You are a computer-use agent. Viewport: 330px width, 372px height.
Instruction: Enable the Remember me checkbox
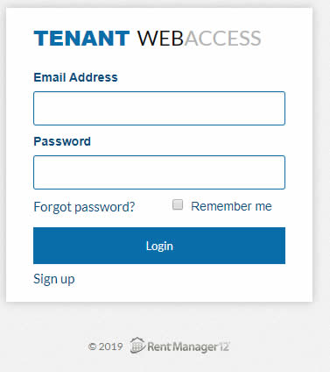pos(178,204)
